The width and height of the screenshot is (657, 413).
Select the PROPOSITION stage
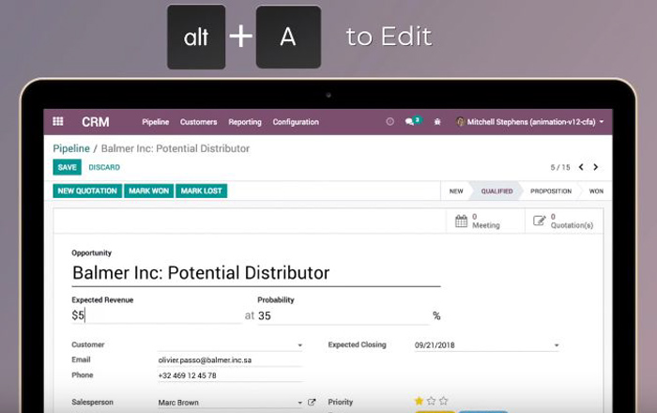551,191
